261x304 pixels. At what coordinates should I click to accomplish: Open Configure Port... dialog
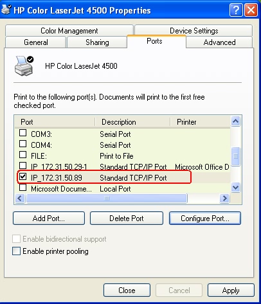pyautogui.click(x=205, y=219)
